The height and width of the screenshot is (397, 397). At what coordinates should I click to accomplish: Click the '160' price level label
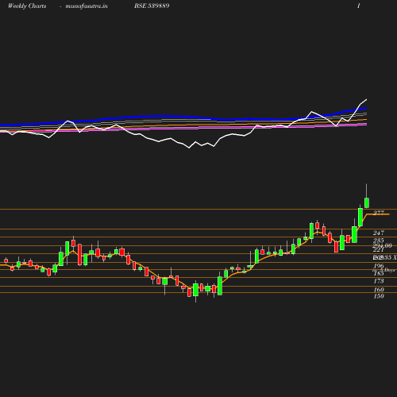coord(379,290)
